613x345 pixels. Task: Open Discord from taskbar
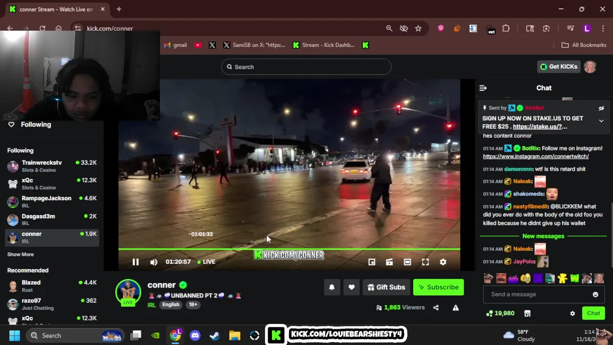pos(195,335)
